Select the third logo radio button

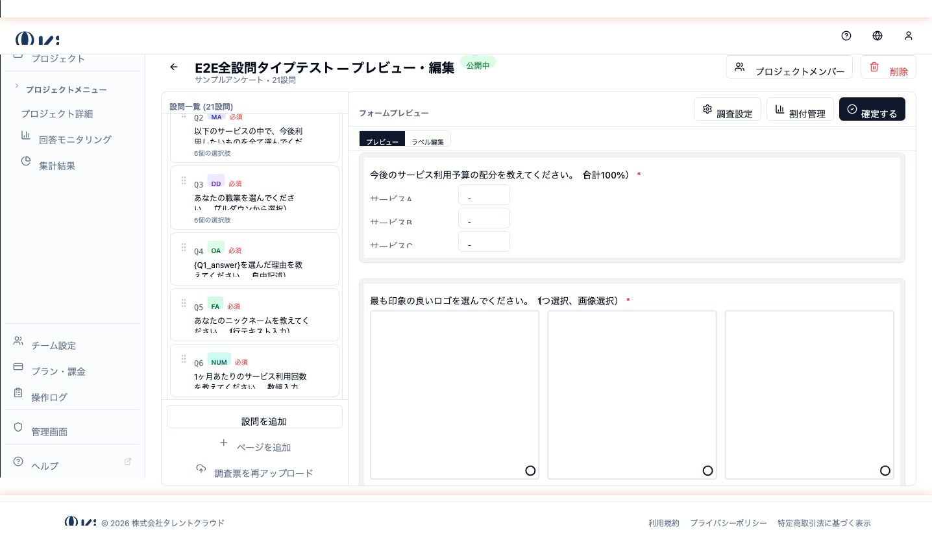coord(885,470)
